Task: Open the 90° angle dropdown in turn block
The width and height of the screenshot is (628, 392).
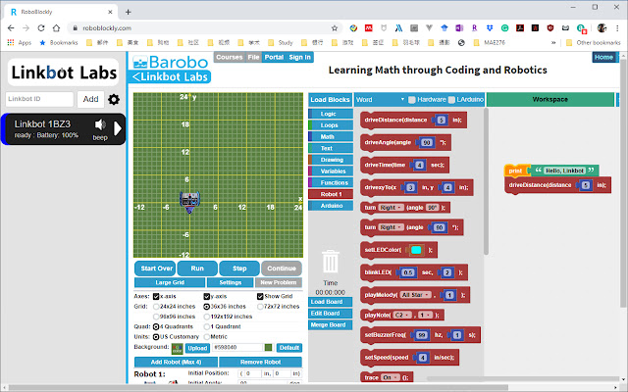Action: pyautogui.click(x=432, y=208)
